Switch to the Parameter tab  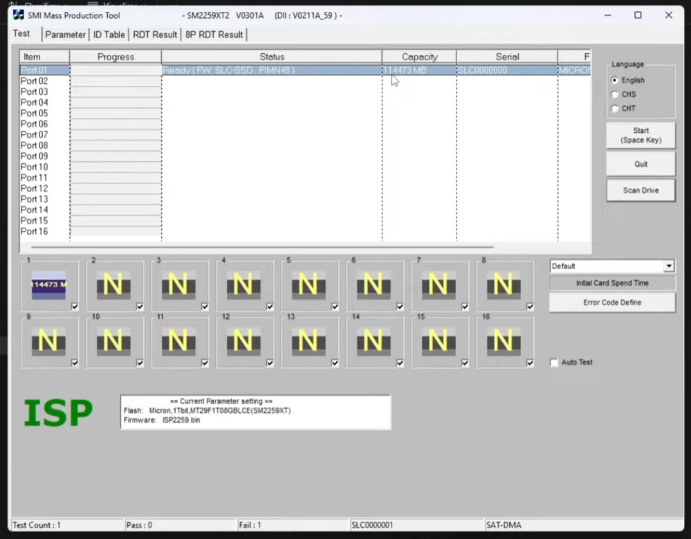[x=65, y=35]
